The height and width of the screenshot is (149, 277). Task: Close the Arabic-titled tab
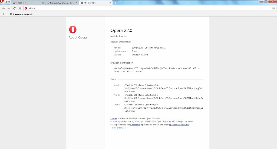tap(77, 3)
